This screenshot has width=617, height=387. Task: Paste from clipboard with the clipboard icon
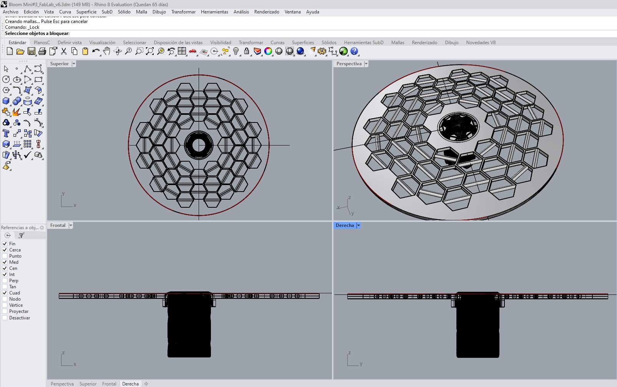click(85, 51)
